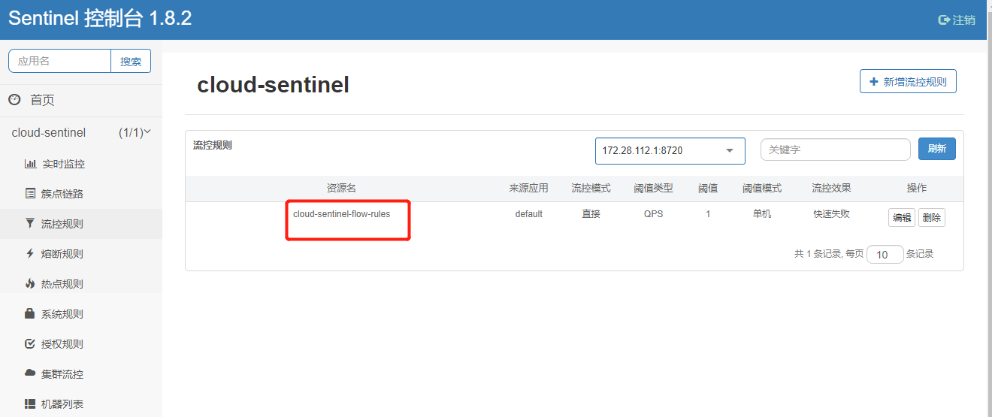Click the 单机 threshold mode cell

point(762,214)
